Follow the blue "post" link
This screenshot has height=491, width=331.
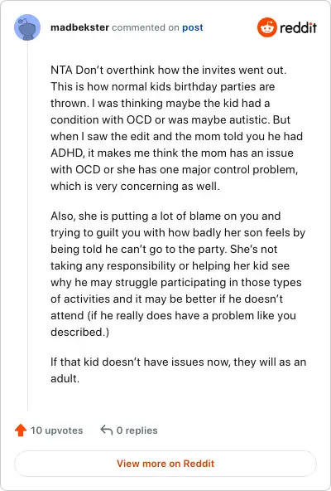tap(193, 27)
